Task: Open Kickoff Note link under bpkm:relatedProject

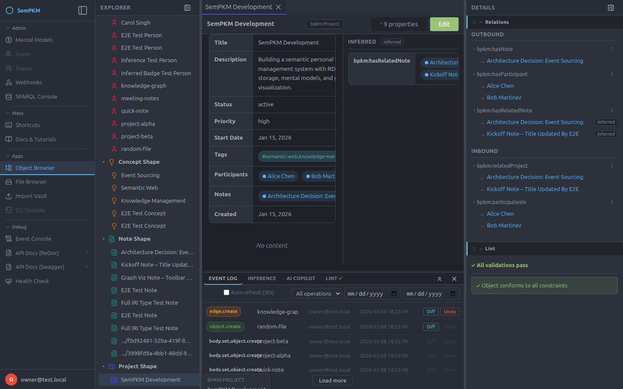Action: click(x=533, y=189)
